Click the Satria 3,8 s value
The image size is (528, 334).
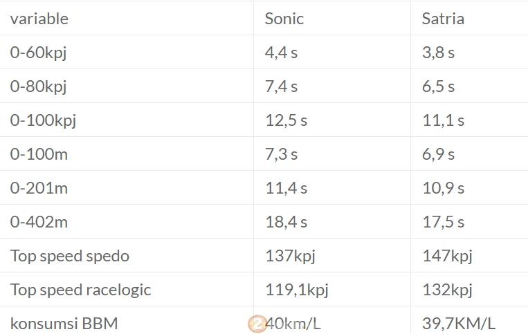439,53
